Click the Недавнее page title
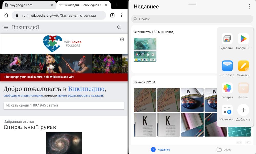The height and width of the screenshot is (154, 256). pyautogui.click(x=146, y=7)
